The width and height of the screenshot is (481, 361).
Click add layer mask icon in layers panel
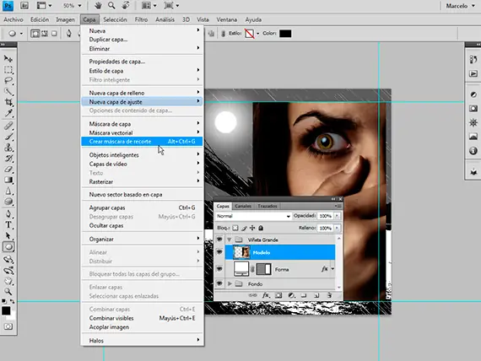pyautogui.click(x=278, y=295)
